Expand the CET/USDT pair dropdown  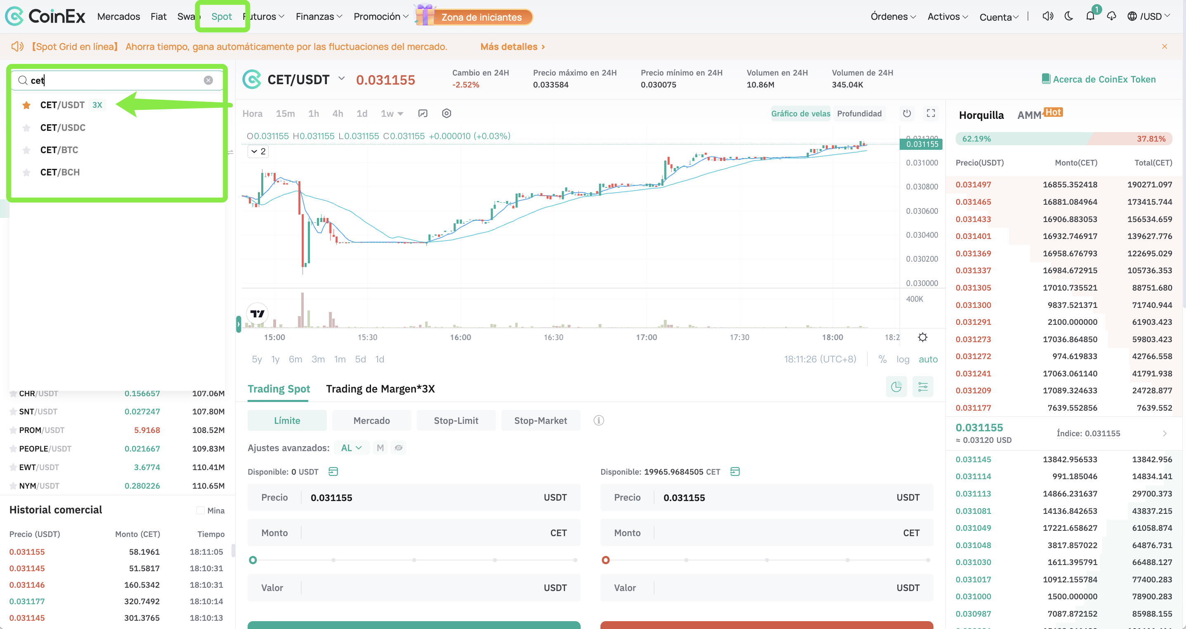(x=341, y=78)
